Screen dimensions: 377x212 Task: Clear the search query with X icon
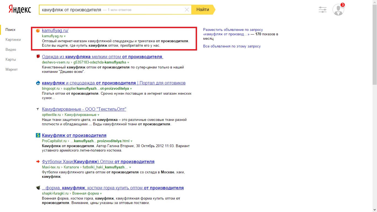point(187,10)
